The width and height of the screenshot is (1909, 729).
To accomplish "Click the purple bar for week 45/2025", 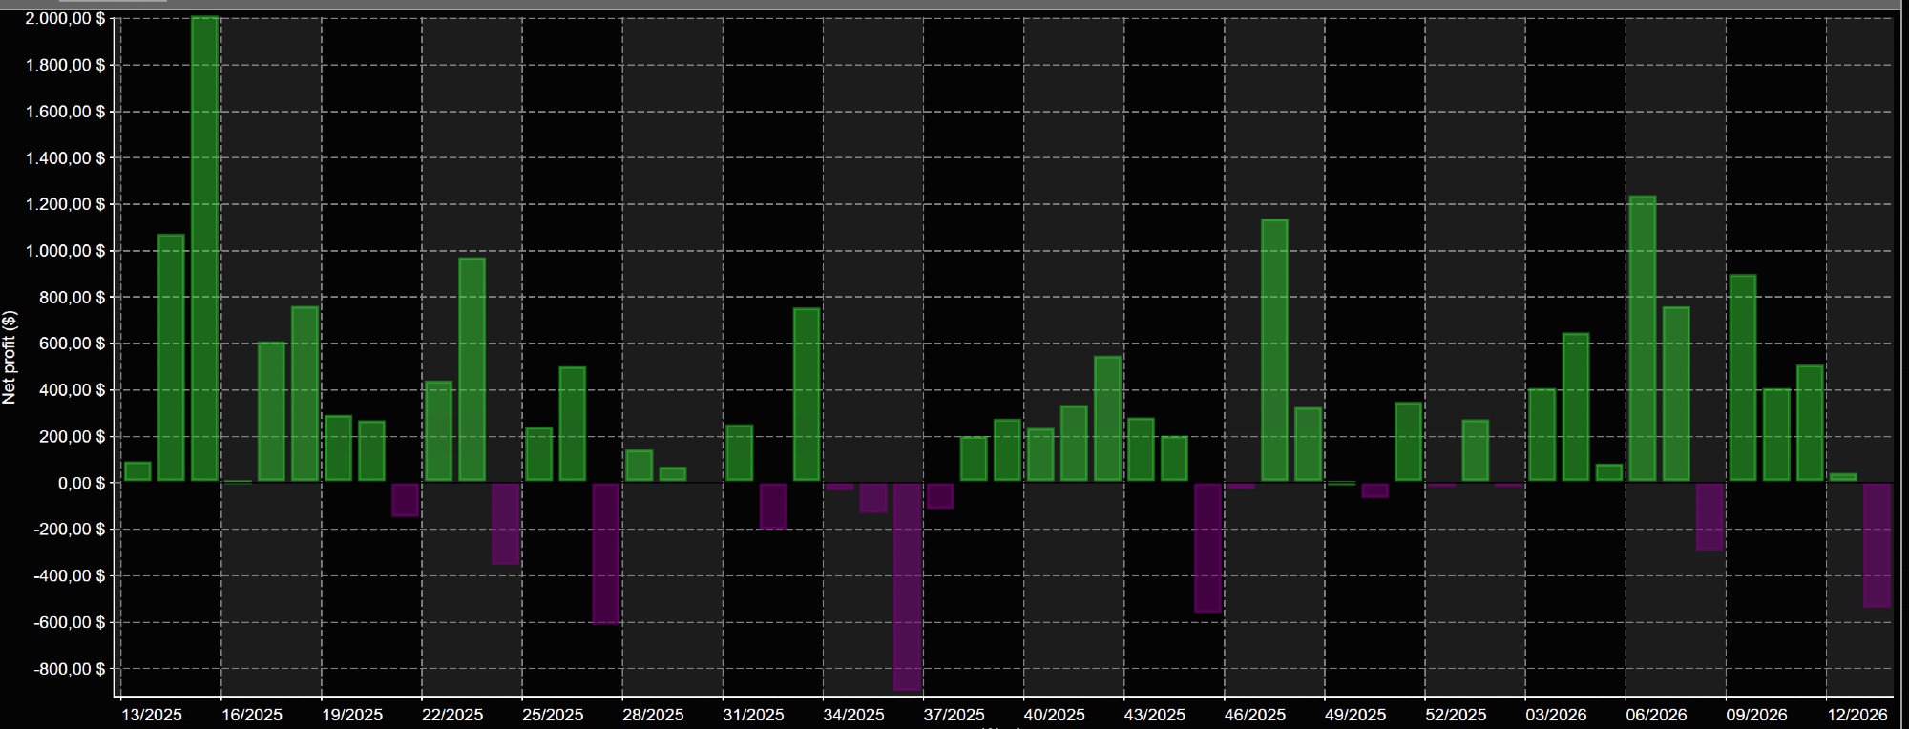I will (x=1207, y=547).
